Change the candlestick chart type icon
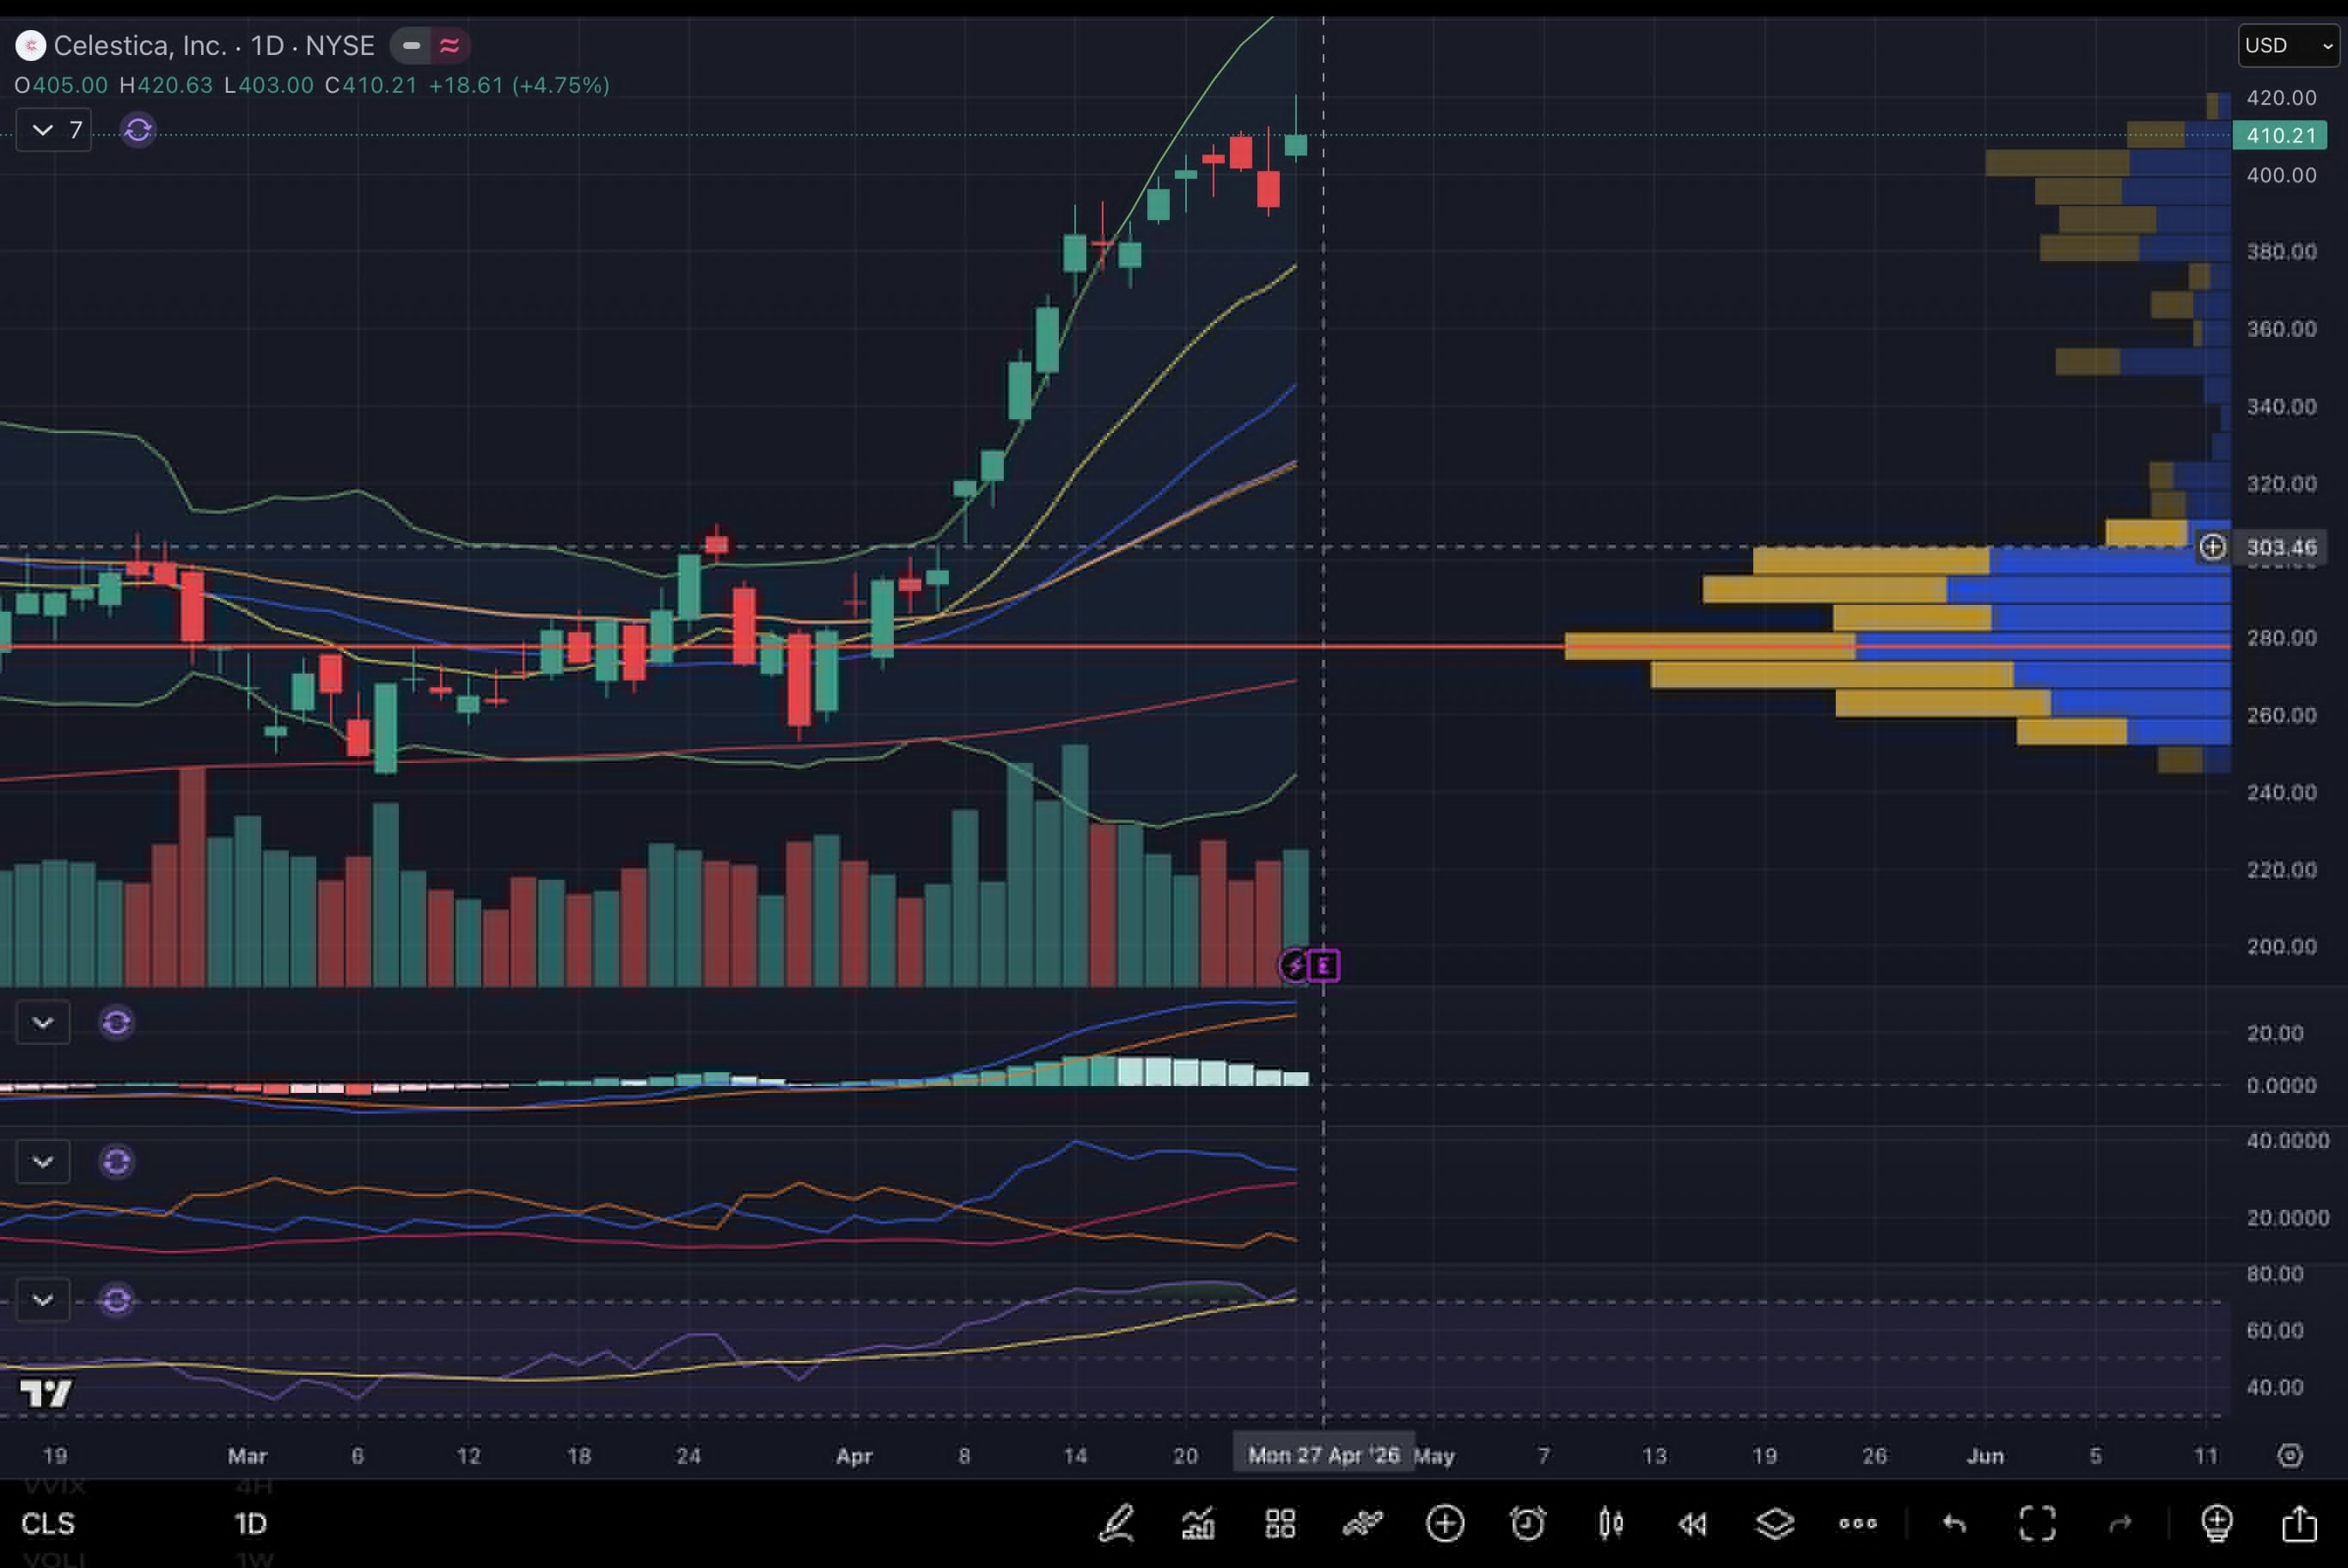This screenshot has width=2348, height=1568. pyautogui.click(x=1610, y=1524)
